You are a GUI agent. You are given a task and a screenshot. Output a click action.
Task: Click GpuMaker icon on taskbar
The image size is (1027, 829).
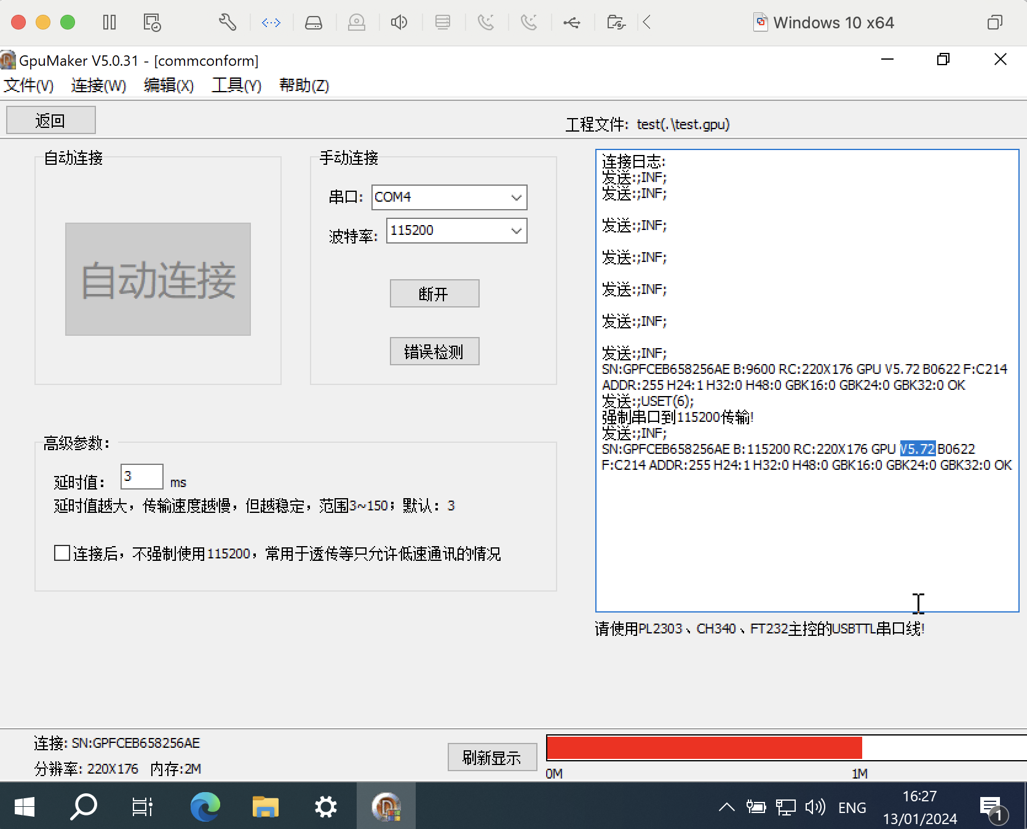pyautogui.click(x=386, y=806)
